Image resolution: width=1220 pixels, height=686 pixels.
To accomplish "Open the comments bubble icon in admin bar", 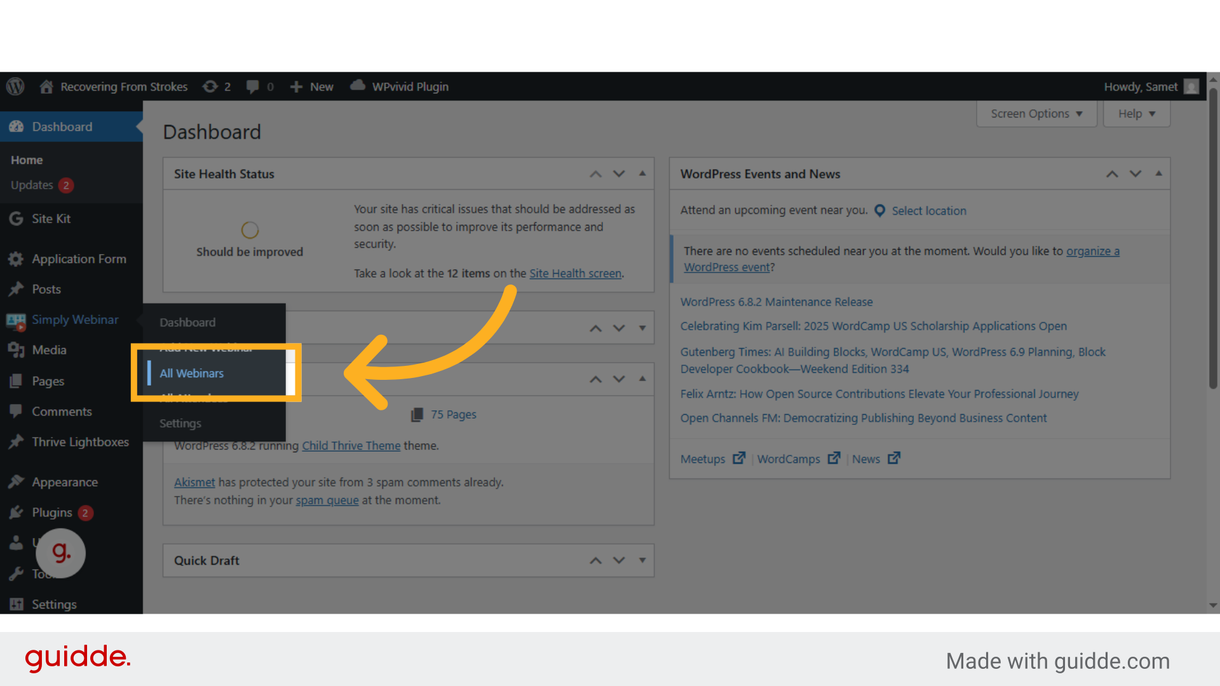I will coord(252,86).
